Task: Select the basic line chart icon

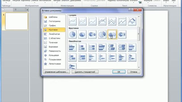Action: (x=72, y=21)
